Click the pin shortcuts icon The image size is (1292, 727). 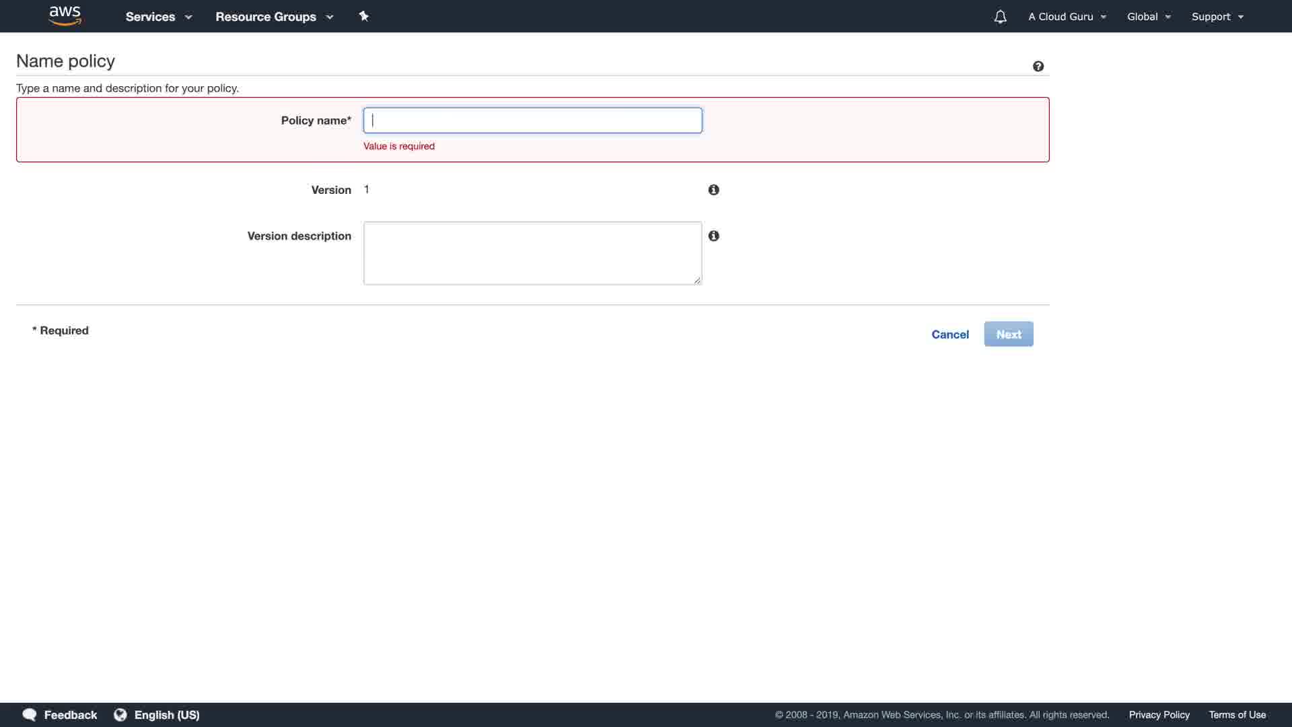coord(363,16)
